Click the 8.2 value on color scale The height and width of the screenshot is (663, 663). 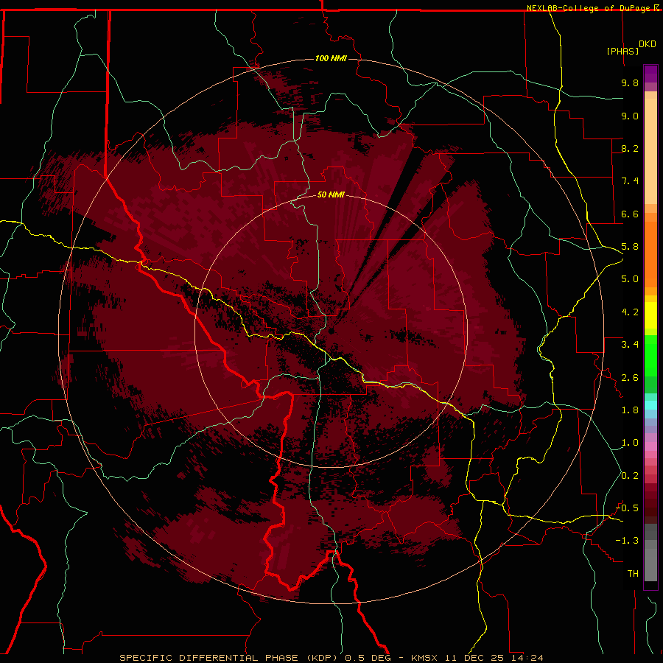click(630, 148)
